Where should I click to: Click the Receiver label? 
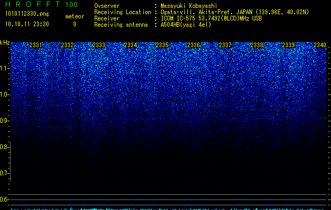point(107,18)
